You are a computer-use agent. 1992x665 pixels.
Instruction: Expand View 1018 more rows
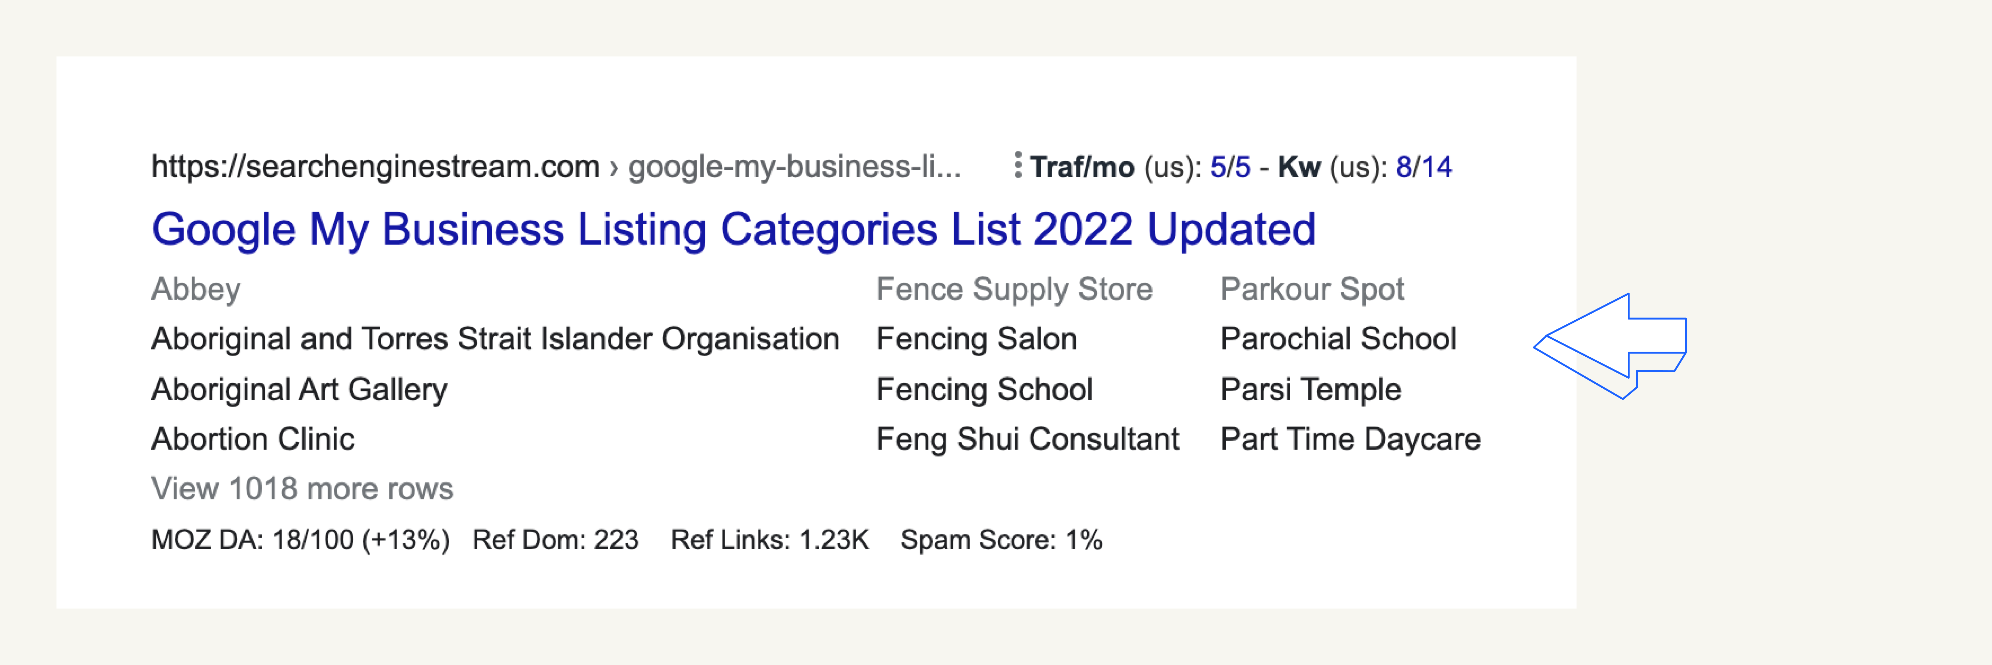pos(303,489)
